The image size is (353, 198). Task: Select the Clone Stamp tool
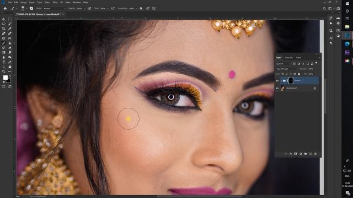(x=10, y=43)
